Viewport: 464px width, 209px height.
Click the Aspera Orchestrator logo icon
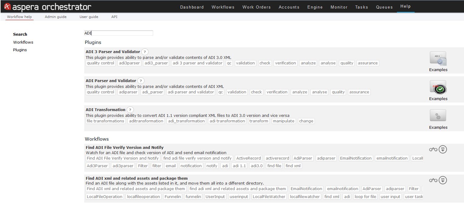click(8, 7)
